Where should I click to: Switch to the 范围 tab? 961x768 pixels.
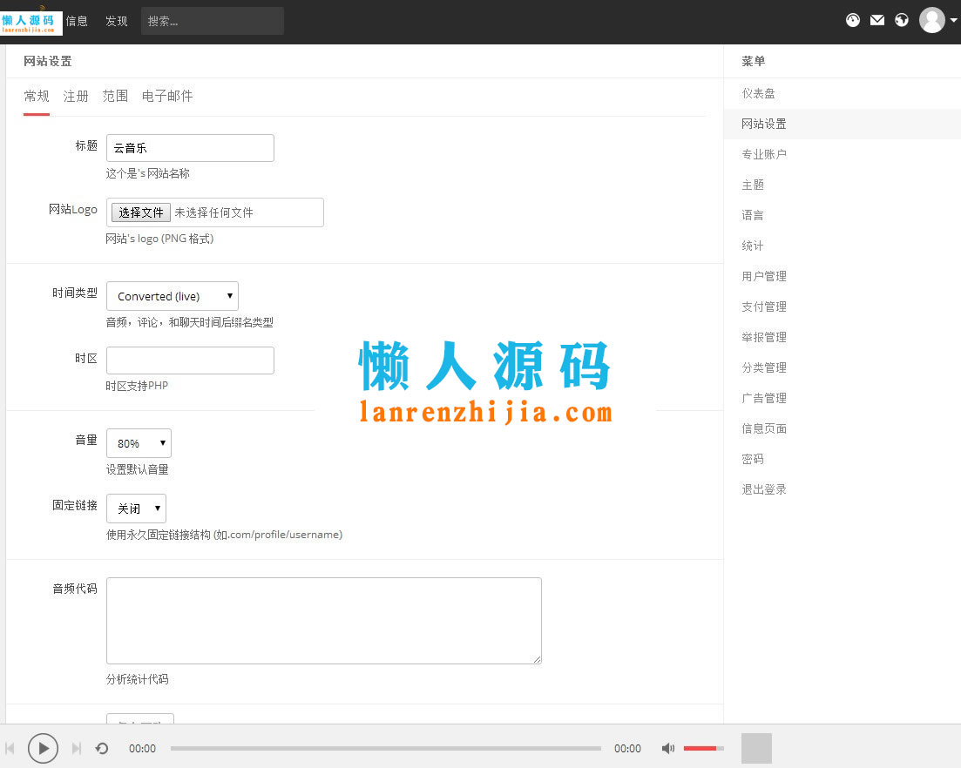click(115, 96)
